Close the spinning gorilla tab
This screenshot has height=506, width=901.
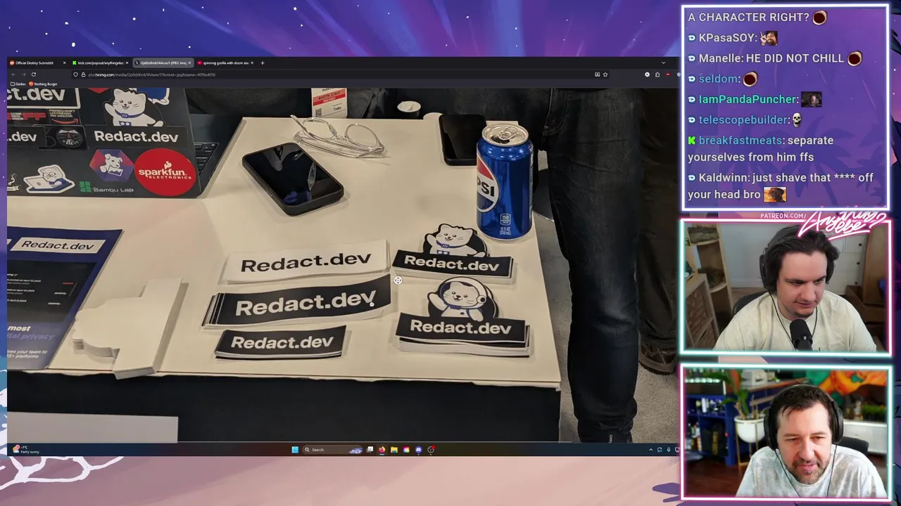coord(252,63)
